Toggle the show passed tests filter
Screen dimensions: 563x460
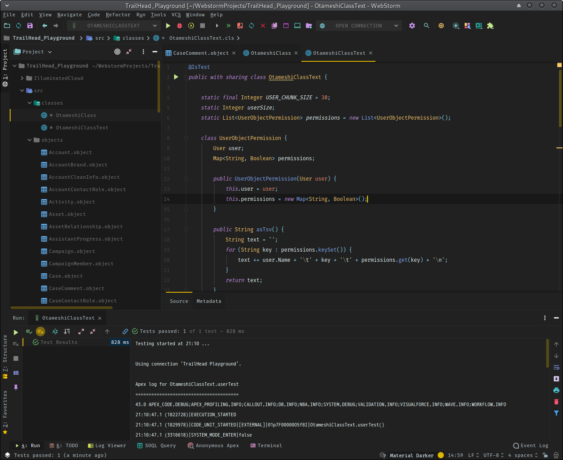29,332
